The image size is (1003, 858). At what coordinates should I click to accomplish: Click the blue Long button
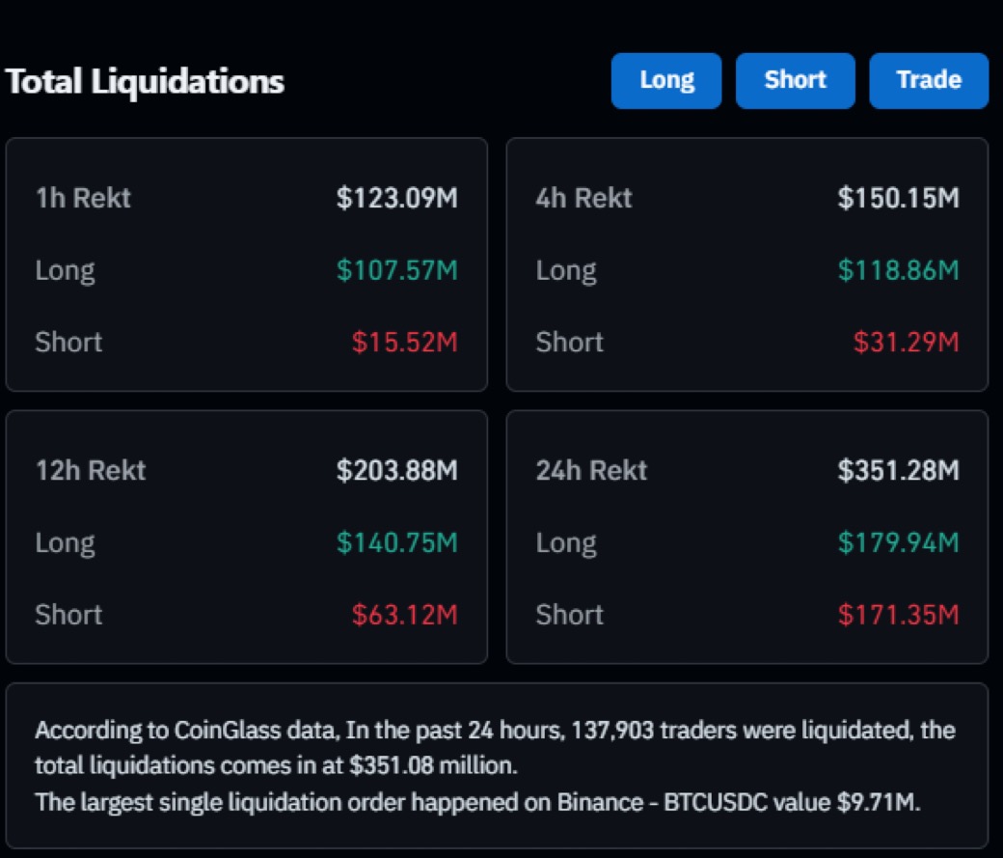[x=666, y=80]
